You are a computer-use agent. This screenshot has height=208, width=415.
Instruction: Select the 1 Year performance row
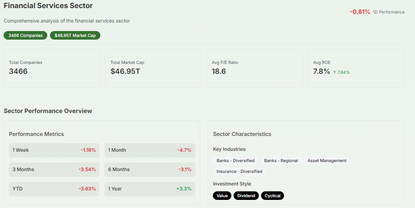point(149,189)
